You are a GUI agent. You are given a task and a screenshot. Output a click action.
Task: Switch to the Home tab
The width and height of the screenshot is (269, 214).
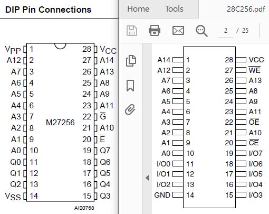tap(138, 9)
